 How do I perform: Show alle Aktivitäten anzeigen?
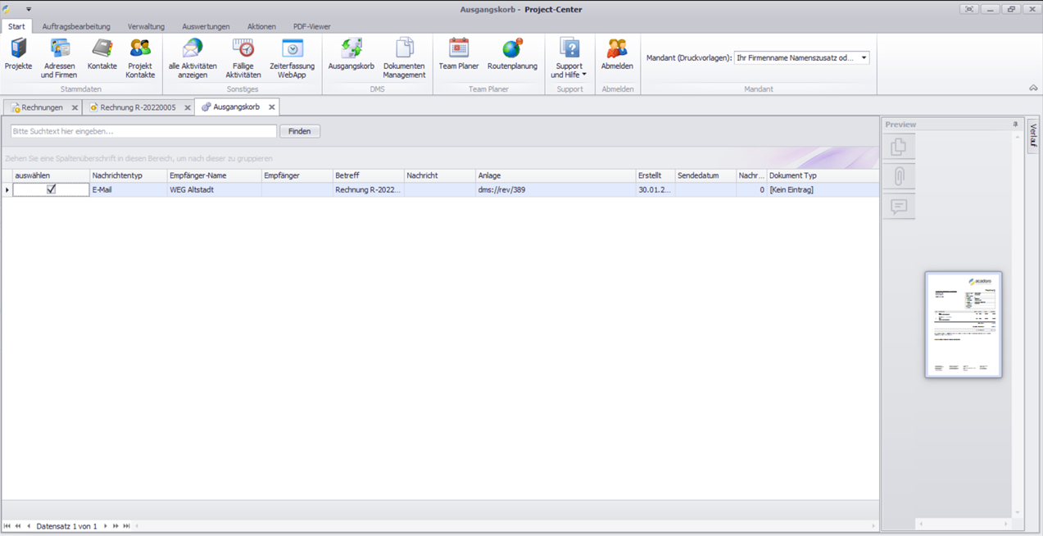coord(193,57)
